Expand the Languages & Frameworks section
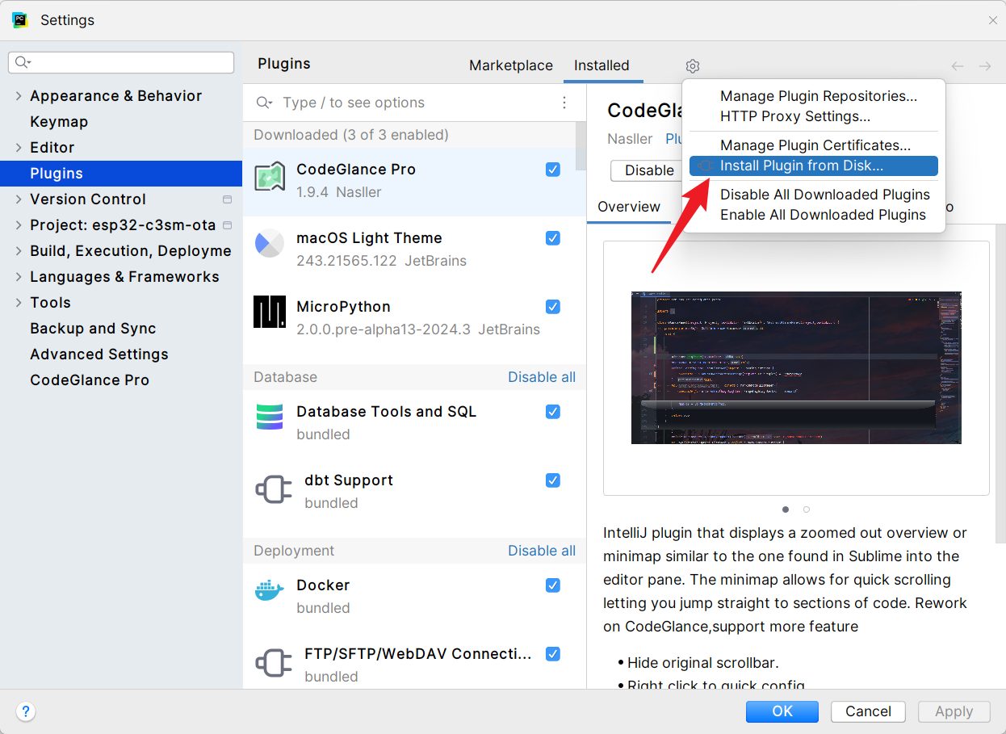 18,276
